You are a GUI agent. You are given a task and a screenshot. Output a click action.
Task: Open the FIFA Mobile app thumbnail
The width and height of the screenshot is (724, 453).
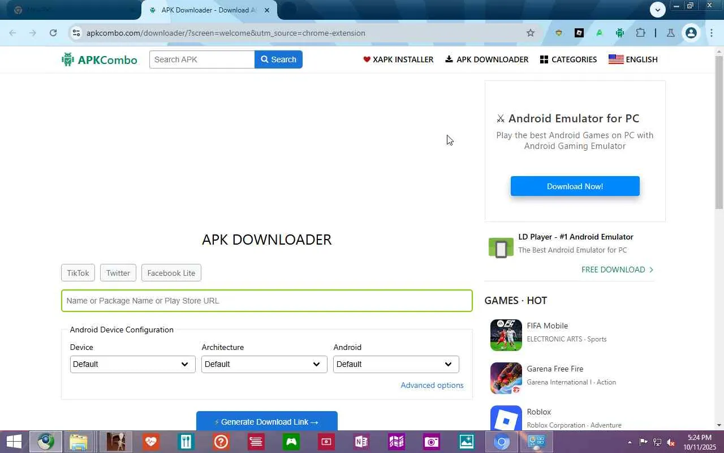point(506,335)
